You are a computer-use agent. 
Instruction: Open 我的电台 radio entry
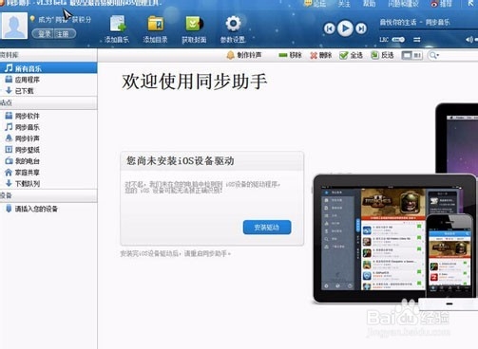pyautogui.click(x=48, y=161)
